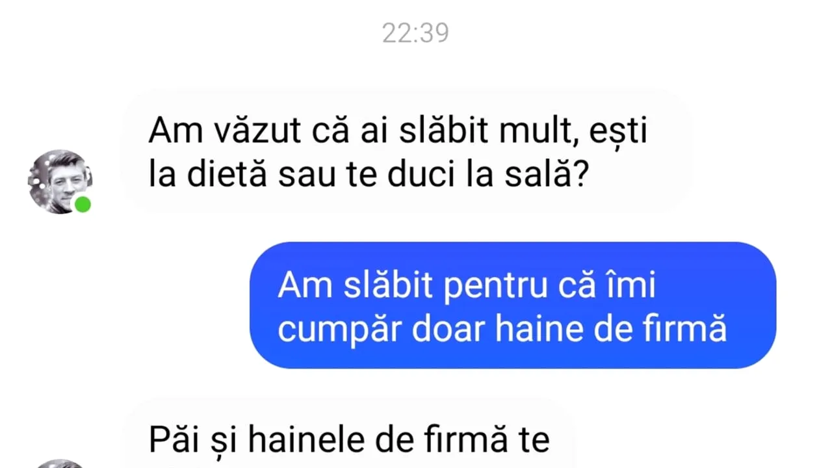Click the green online status dot

coord(83,204)
